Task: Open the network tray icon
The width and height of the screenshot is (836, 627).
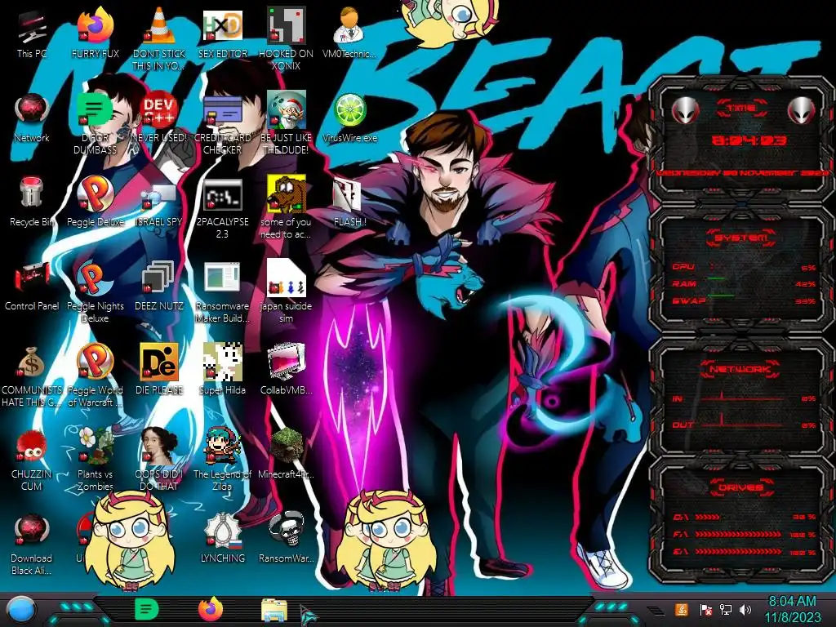Action: pyautogui.click(x=725, y=609)
